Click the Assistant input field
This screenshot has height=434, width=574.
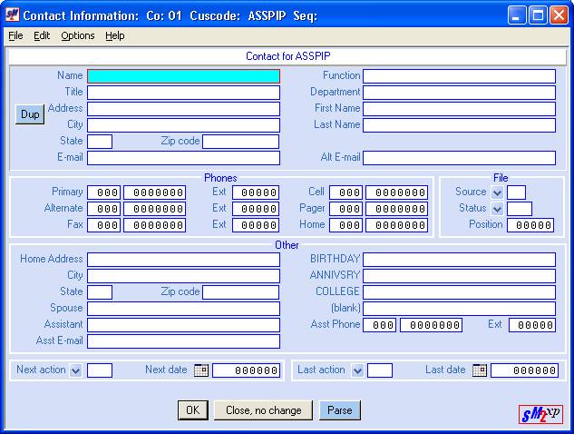(x=183, y=325)
